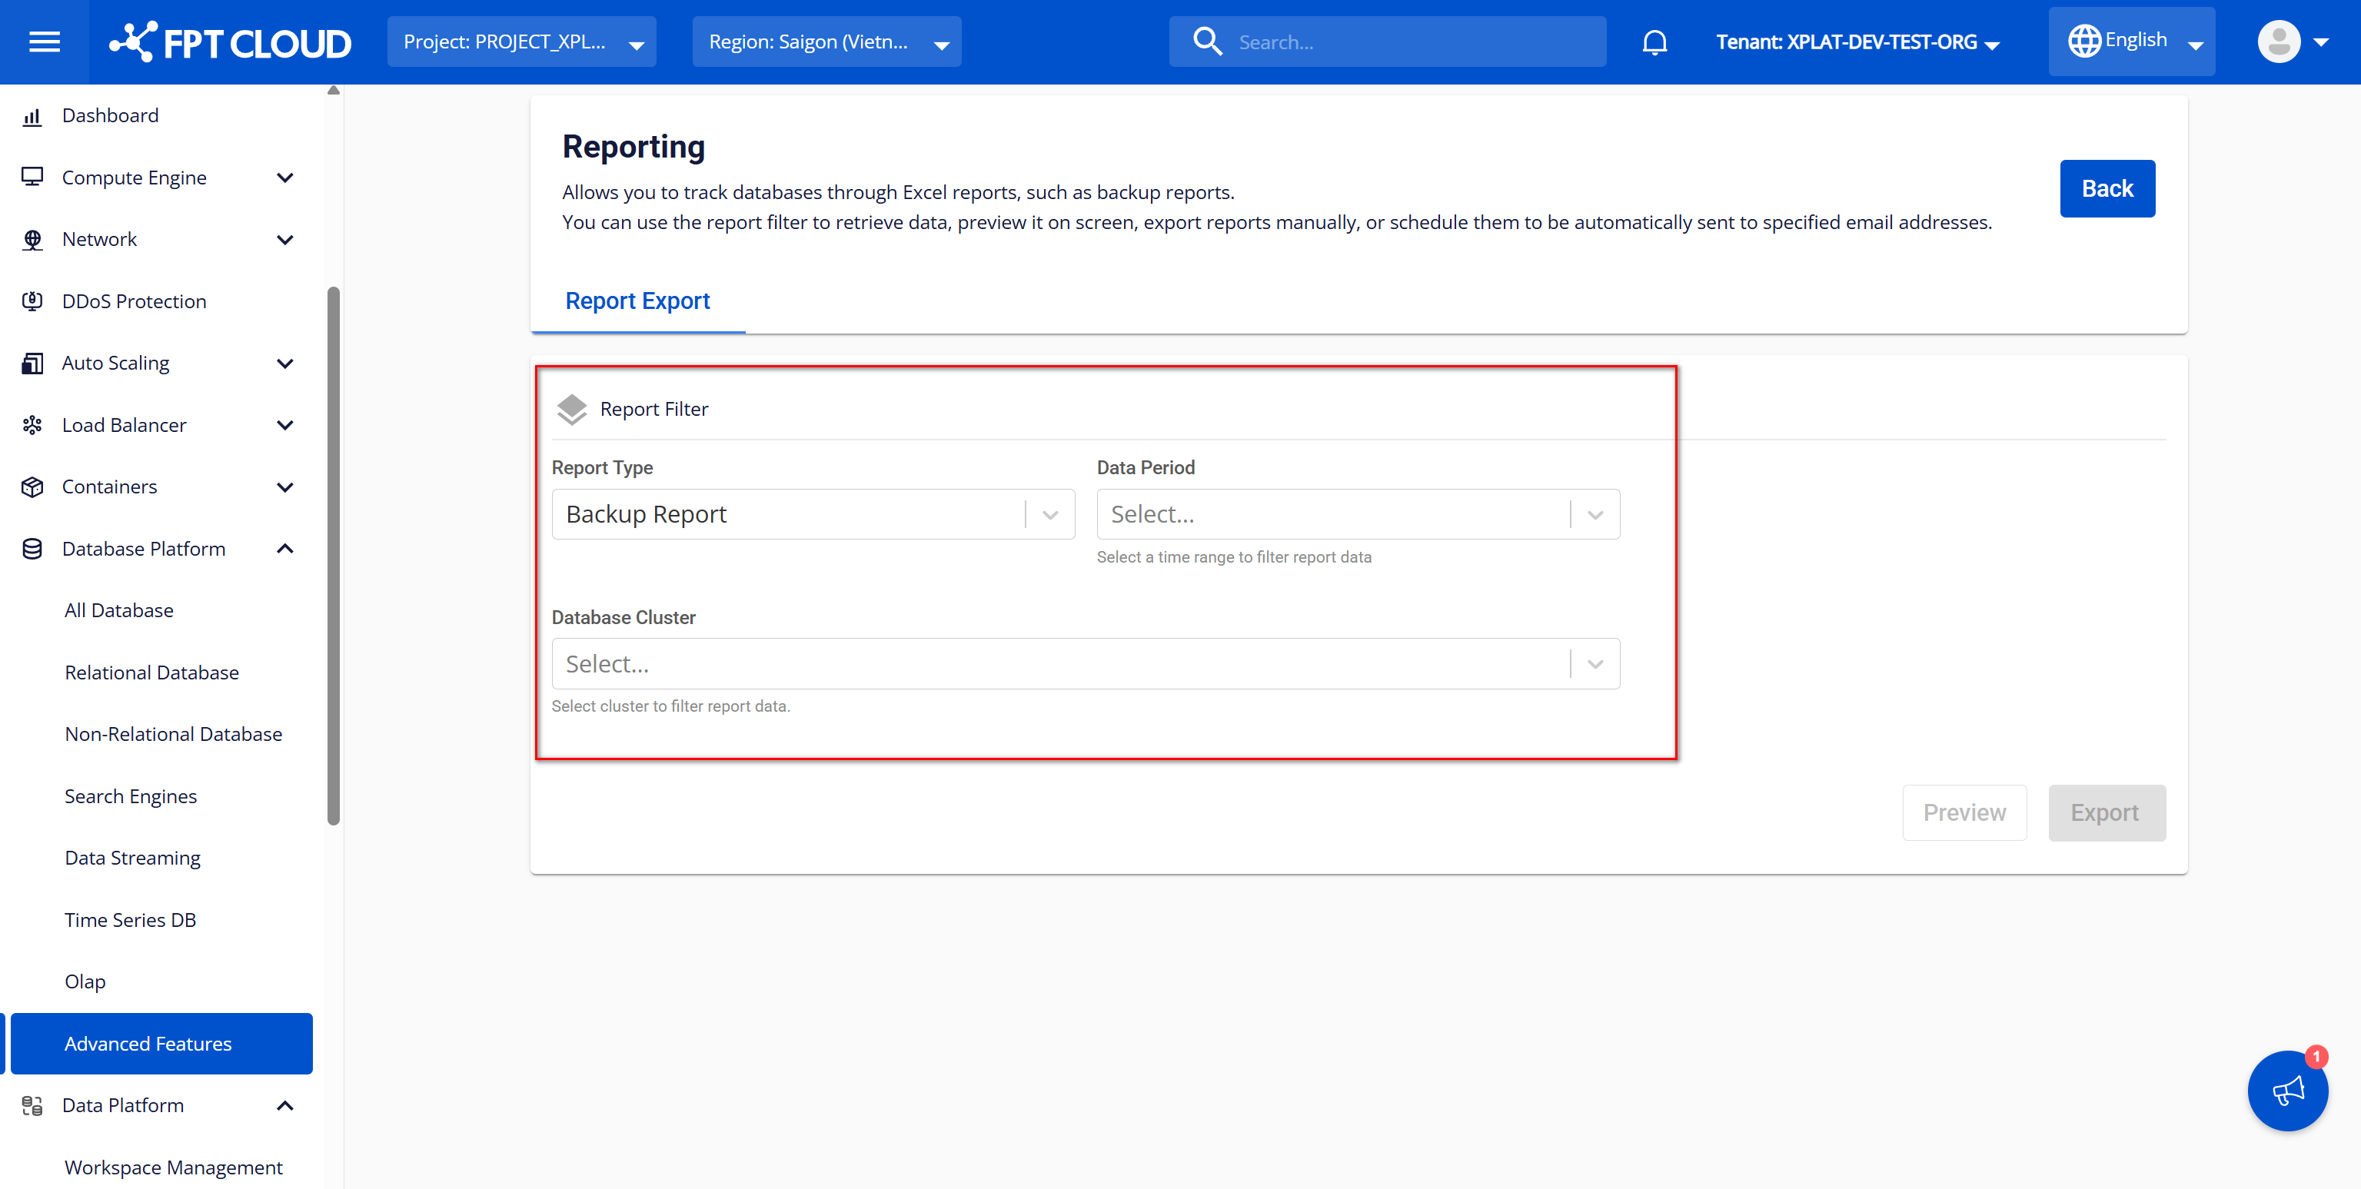Click the Back button
The width and height of the screenshot is (2361, 1189).
tap(2107, 189)
